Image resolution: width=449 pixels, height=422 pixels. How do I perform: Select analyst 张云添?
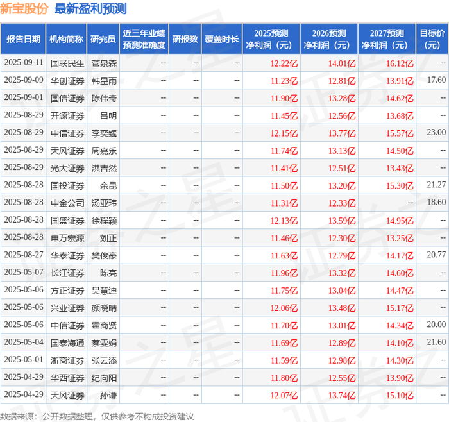click(x=104, y=360)
